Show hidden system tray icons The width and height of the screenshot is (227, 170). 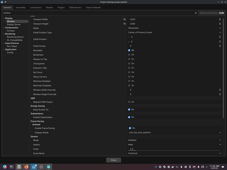207,167
